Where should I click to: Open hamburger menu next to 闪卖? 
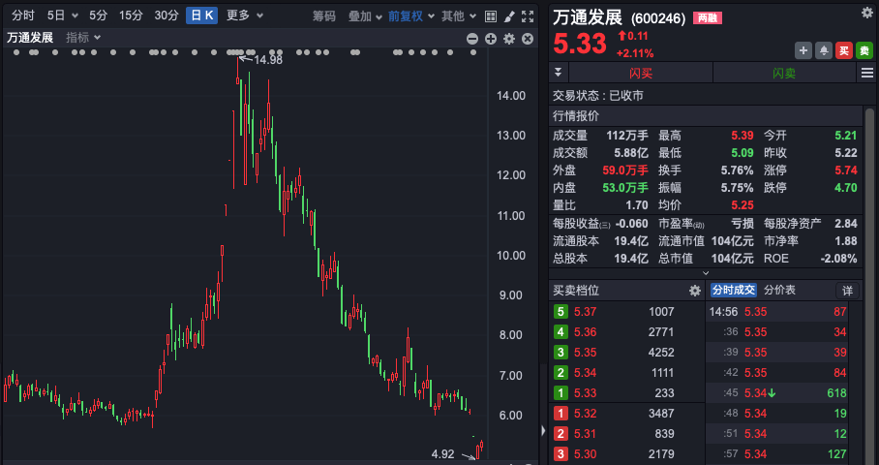[867, 73]
